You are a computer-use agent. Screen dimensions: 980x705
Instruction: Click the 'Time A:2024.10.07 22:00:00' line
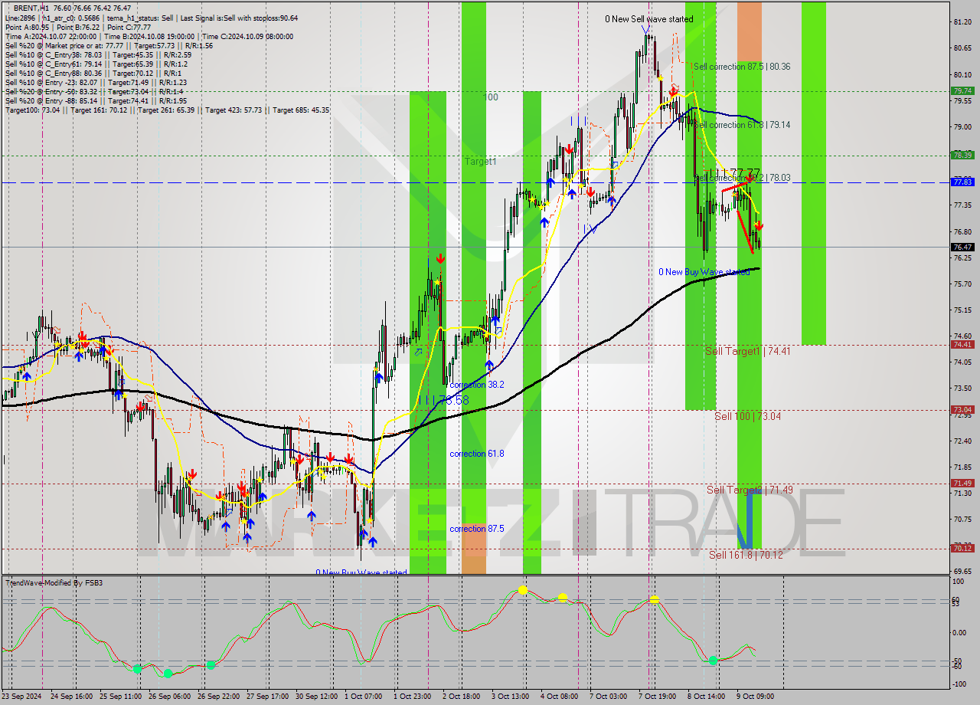pos(51,36)
